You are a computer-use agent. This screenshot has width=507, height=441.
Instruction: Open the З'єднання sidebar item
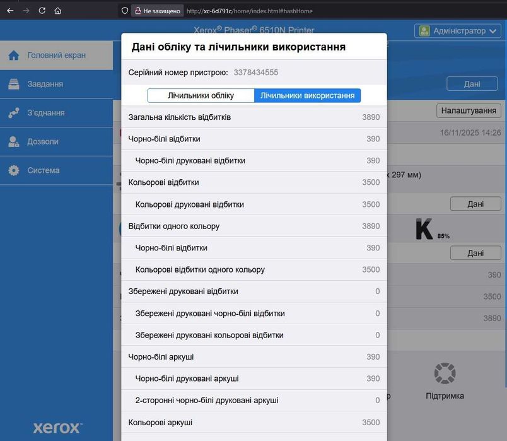click(x=56, y=113)
